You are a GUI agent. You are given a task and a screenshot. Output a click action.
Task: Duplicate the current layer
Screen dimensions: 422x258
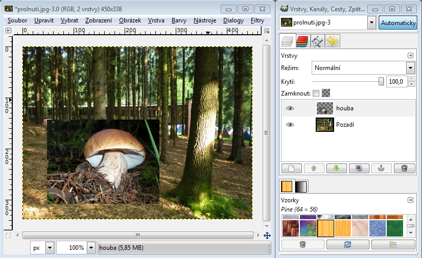(359, 169)
